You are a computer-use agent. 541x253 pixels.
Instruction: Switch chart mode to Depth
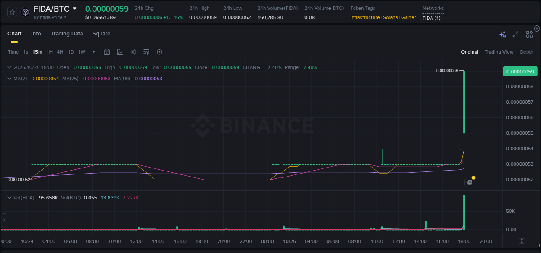pyautogui.click(x=526, y=52)
